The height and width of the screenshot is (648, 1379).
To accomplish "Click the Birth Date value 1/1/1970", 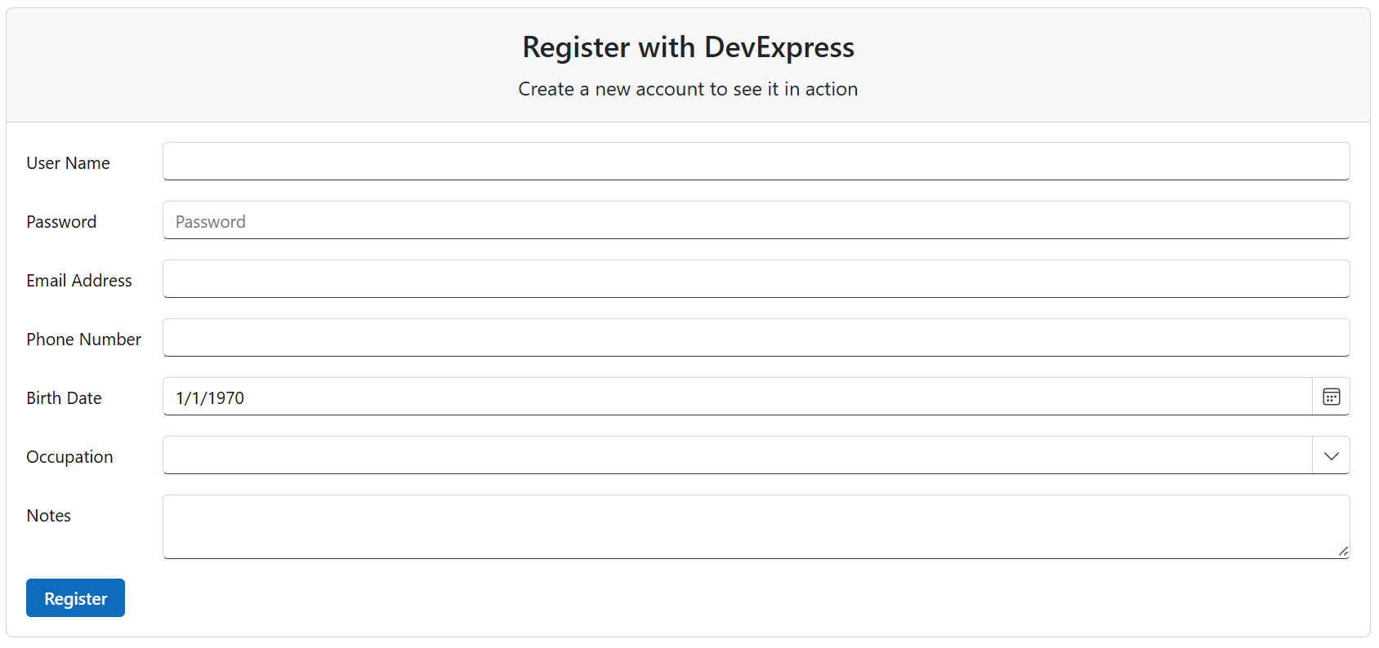I will pyautogui.click(x=210, y=397).
